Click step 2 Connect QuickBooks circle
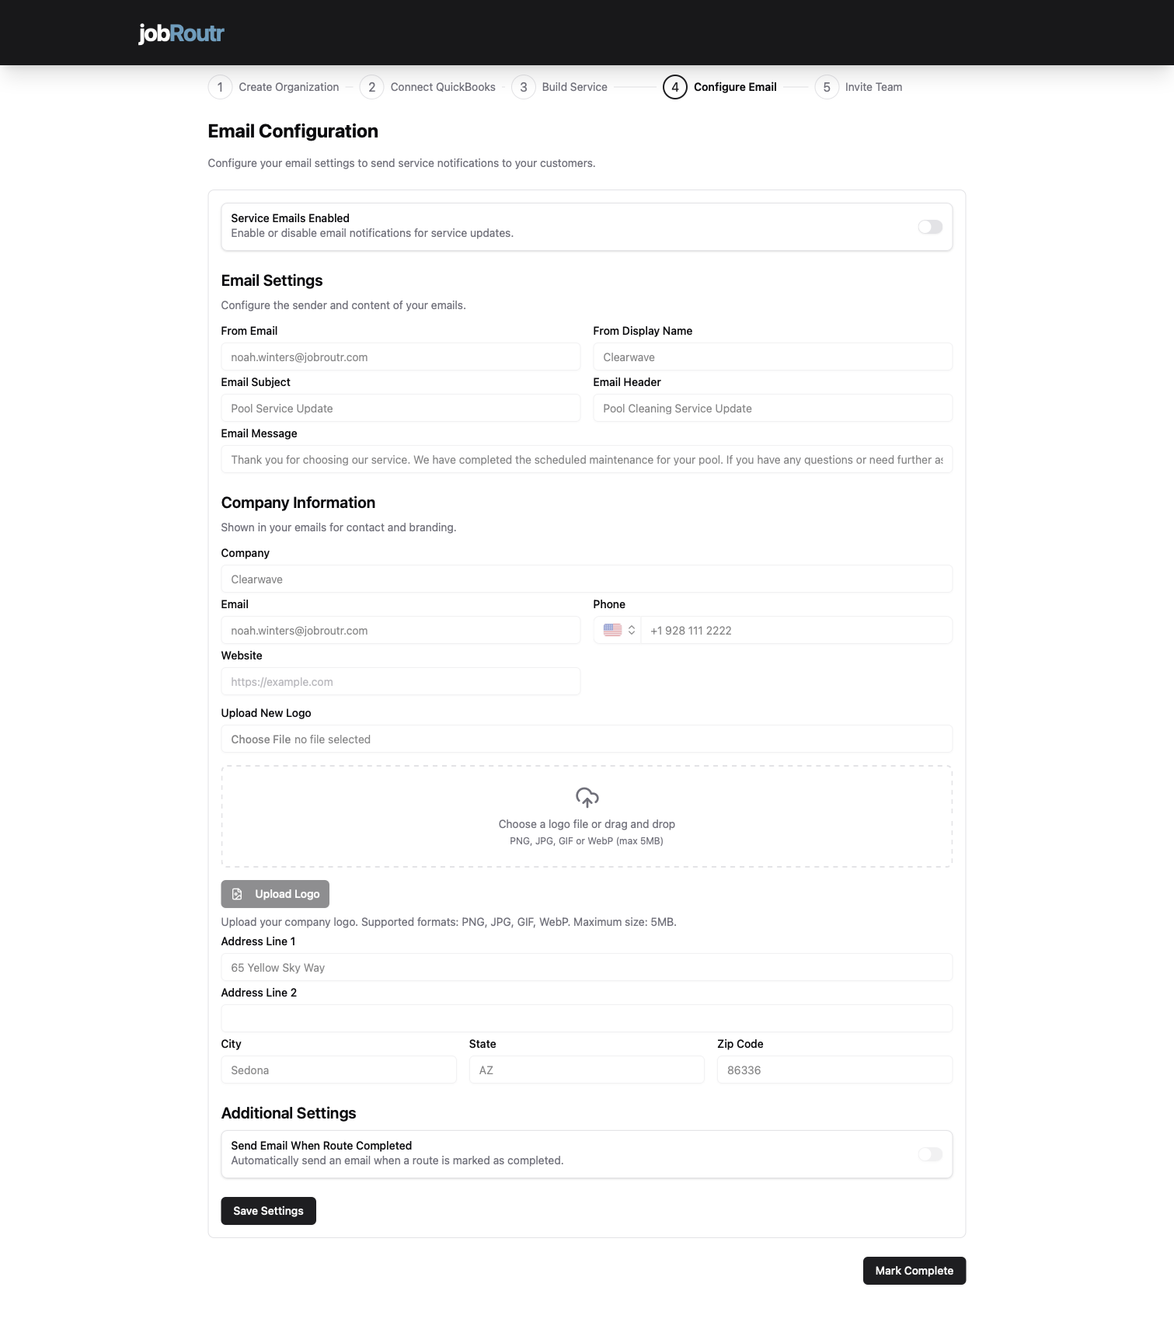Image resolution: width=1174 pixels, height=1322 pixels. point(371,87)
